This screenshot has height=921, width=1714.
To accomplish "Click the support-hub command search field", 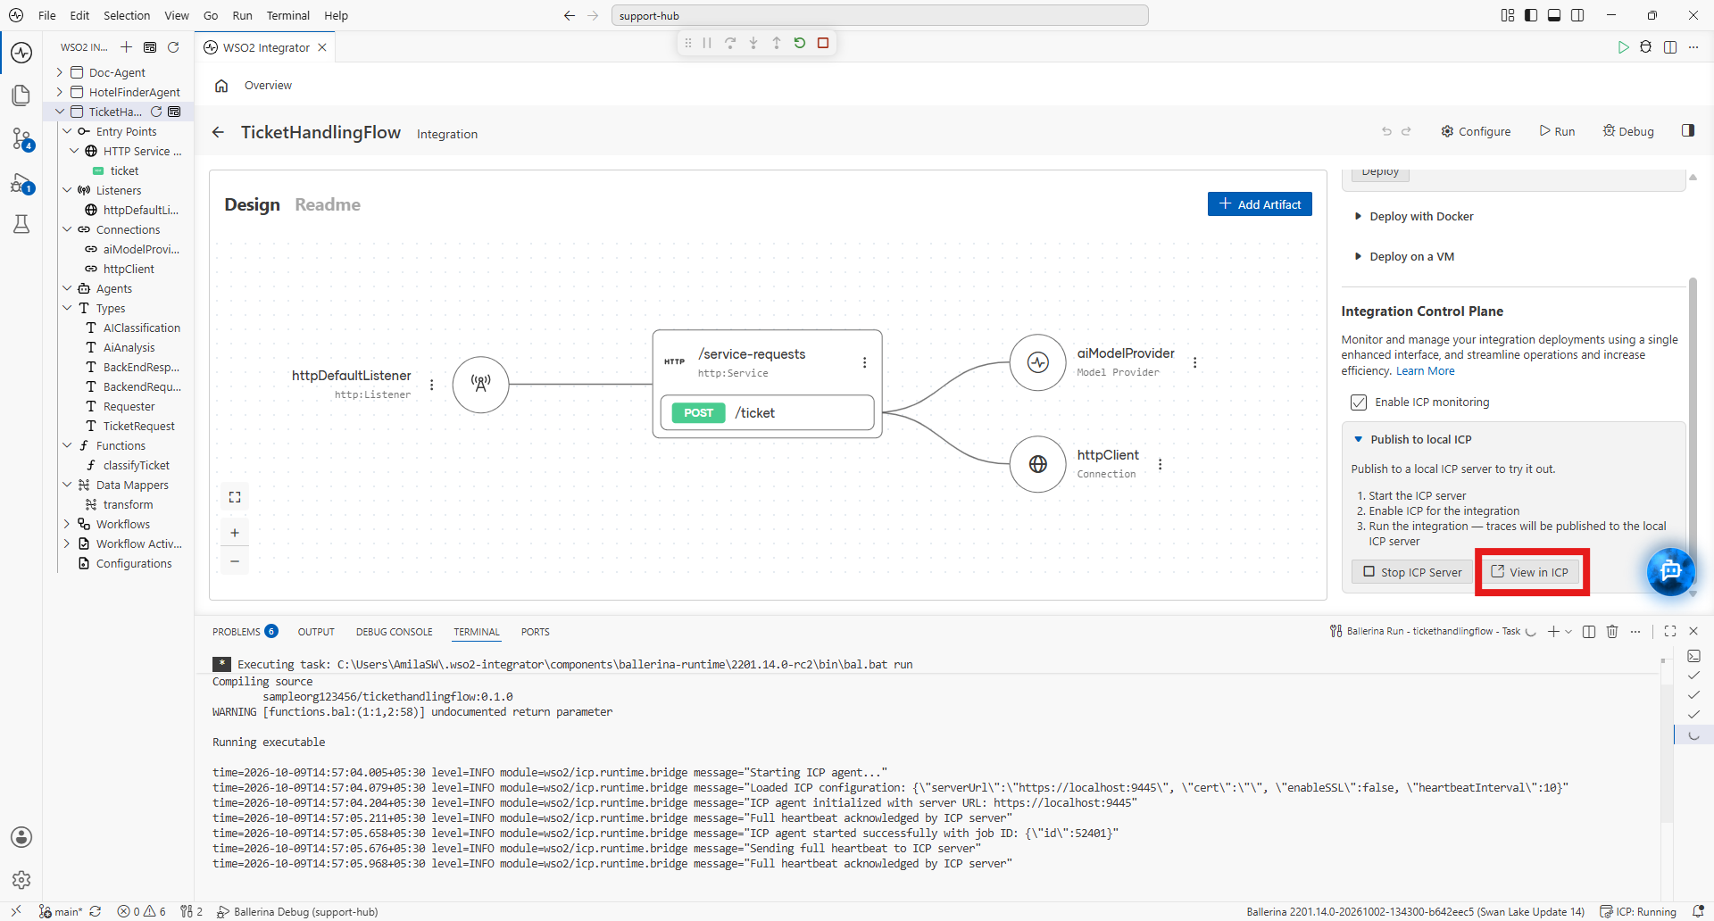I will (879, 15).
